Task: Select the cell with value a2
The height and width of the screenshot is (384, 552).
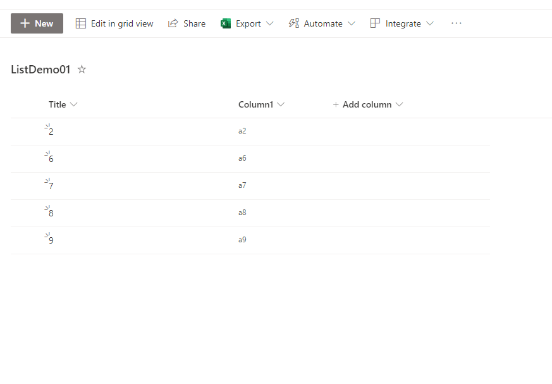Action: [242, 131]
